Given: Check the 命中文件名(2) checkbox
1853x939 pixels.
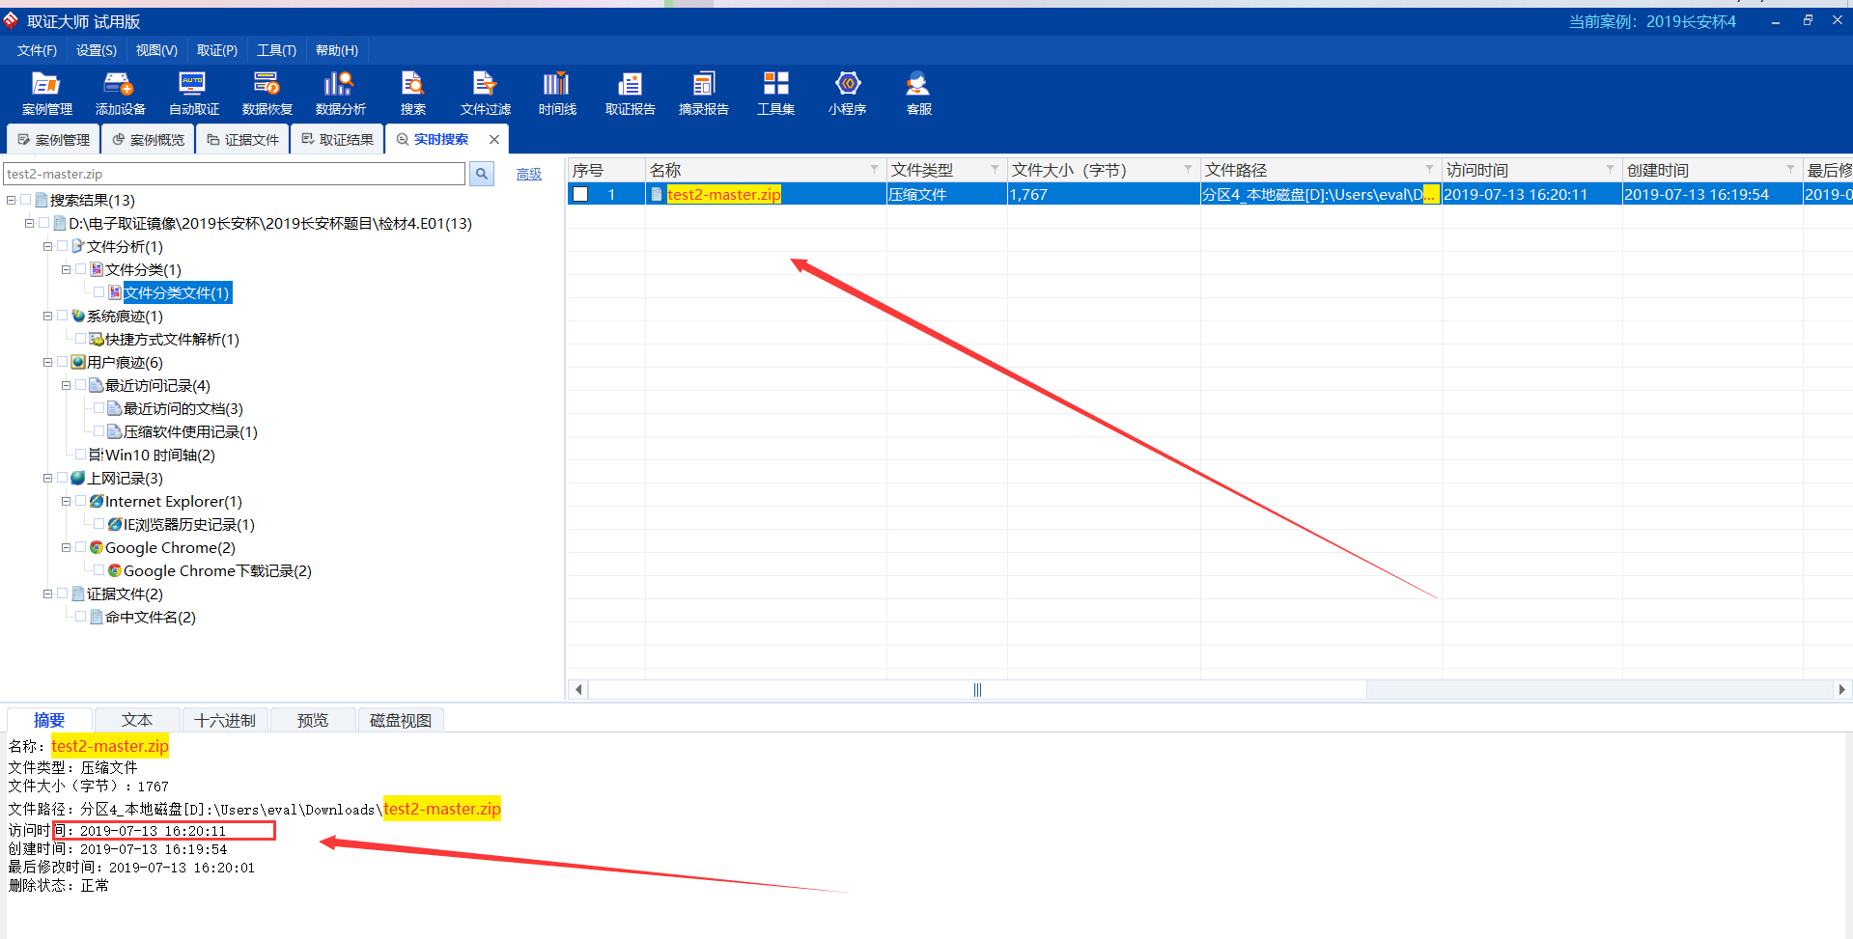Looking at the screenshot, I should point(80,617).
